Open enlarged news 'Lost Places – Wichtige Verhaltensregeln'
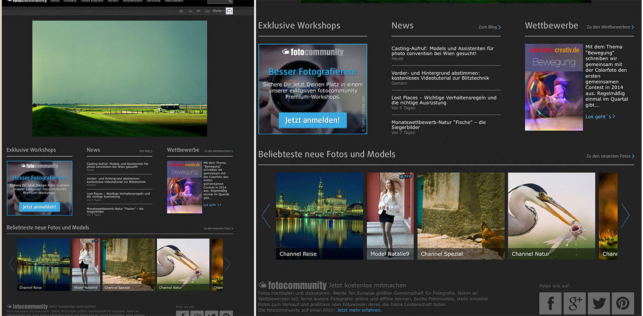Image resolution: width=643 pixels, height=316 pixels. pos(444,100)
